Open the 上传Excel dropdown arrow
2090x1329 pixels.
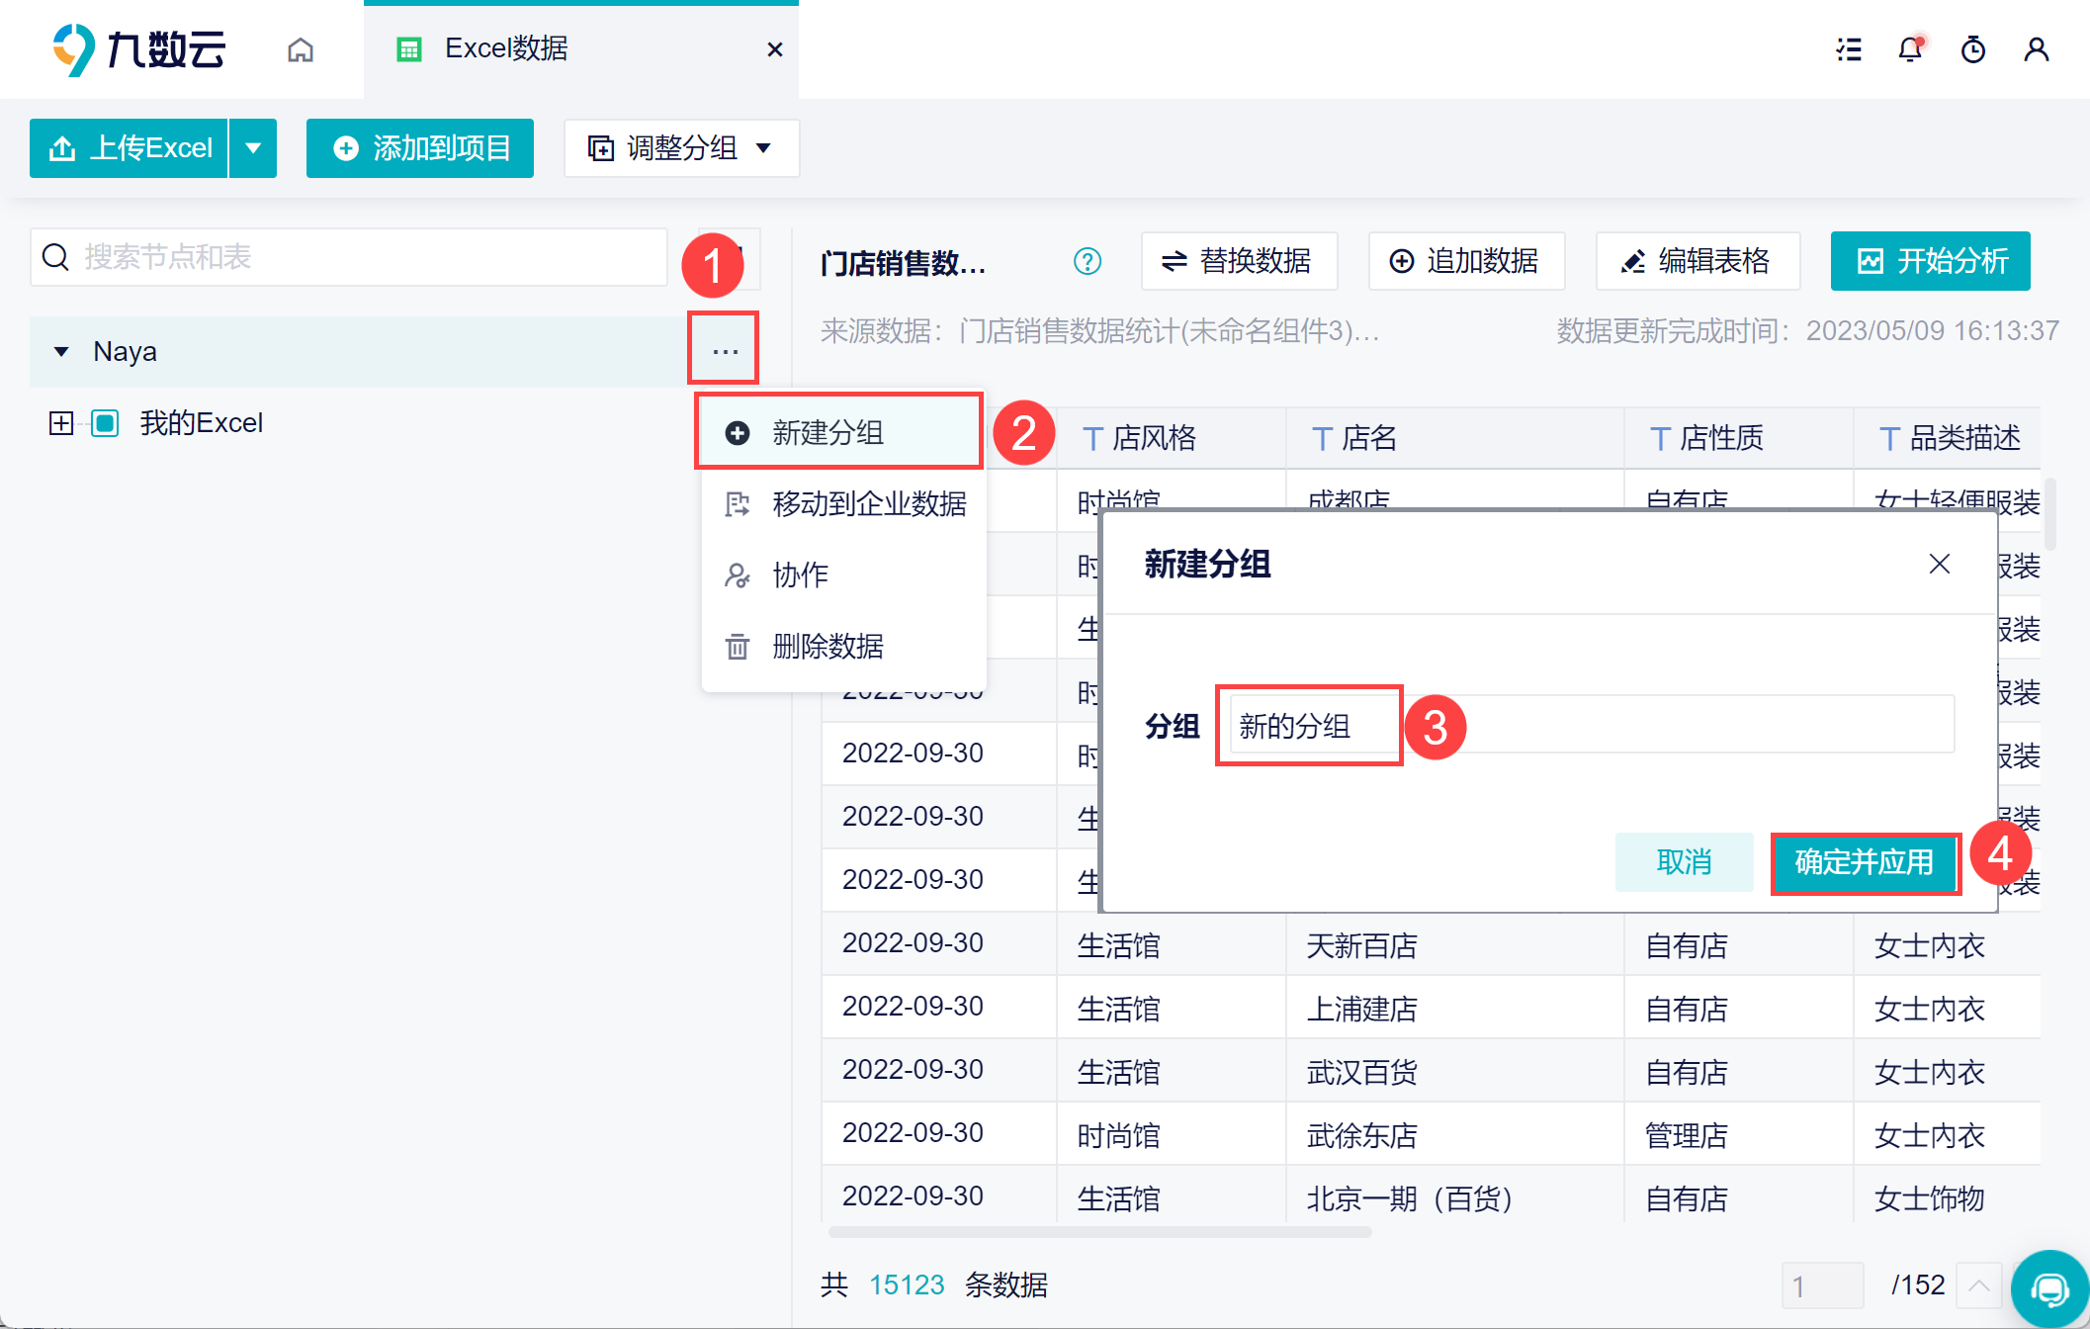tap(253, 148)
